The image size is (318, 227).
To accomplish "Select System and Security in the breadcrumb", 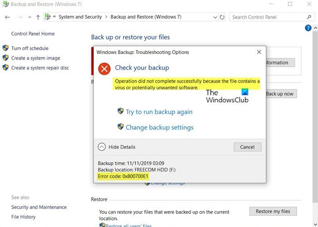I will 80,17.
